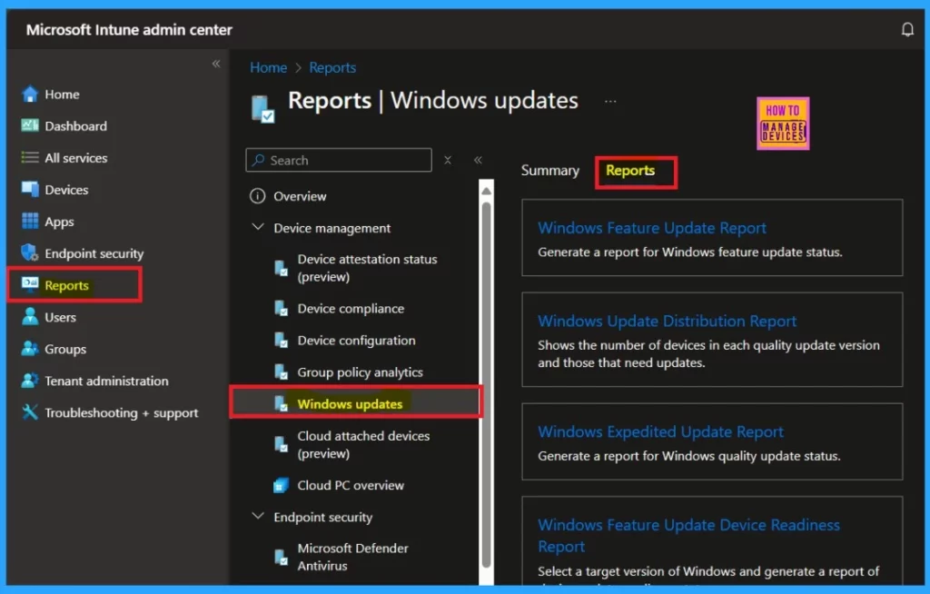
Task: Select Microsoft Defender Antivirus menu item
Action: [353, 557]
